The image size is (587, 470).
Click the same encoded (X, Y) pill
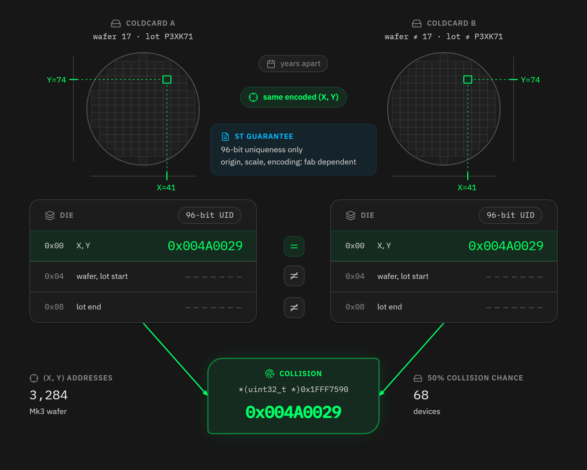coord(293,97)
